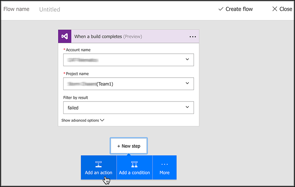Screen dimensions: 295x187
Task: Open the trigger's ellipsis options menu
Action: [x=193, y=37]
